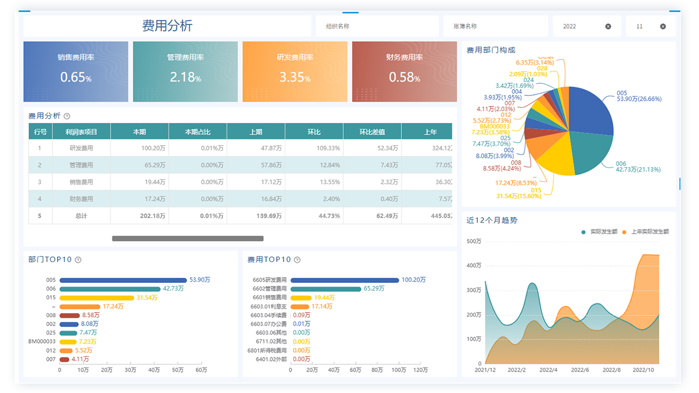Screen dimensions: 699x393
Task: Select the 研发费用率 card
Action: pos(295,72)
